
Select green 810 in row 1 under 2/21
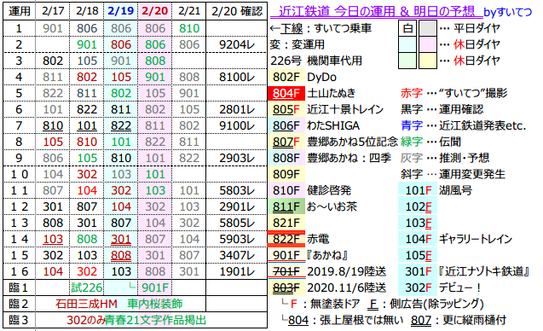click(x=189, y=28)
